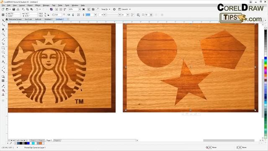The image size is (268, 151).
Task: Open the zoom level dropdown
Action: pos(80,9)
